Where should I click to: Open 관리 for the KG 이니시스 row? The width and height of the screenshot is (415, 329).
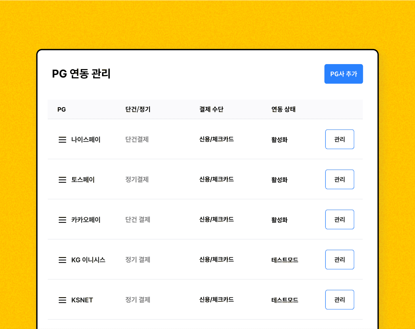[340, 260]
